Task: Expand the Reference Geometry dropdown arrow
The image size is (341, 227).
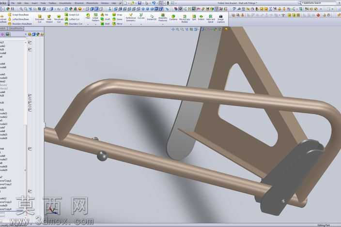Action: [130, 24]
